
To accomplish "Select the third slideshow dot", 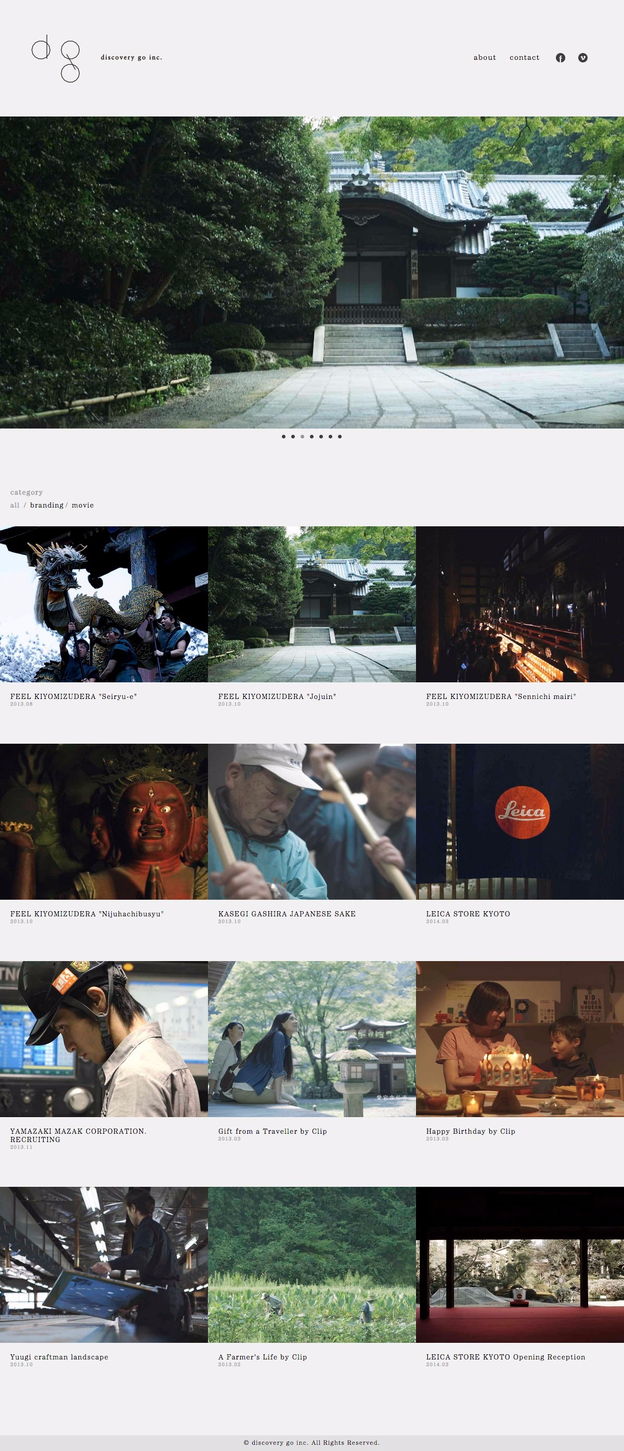I will [303, 436].
